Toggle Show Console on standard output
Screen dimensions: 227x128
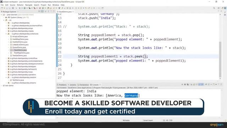(x=200, y=84)
